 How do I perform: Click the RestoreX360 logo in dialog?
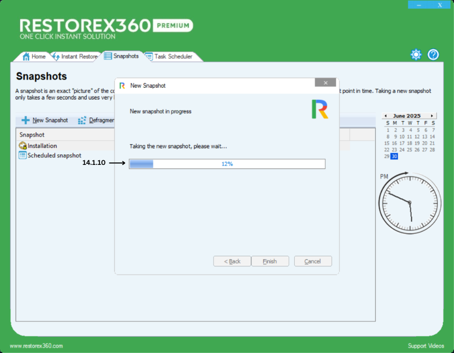pyautogui.click(x=320, y=109)
